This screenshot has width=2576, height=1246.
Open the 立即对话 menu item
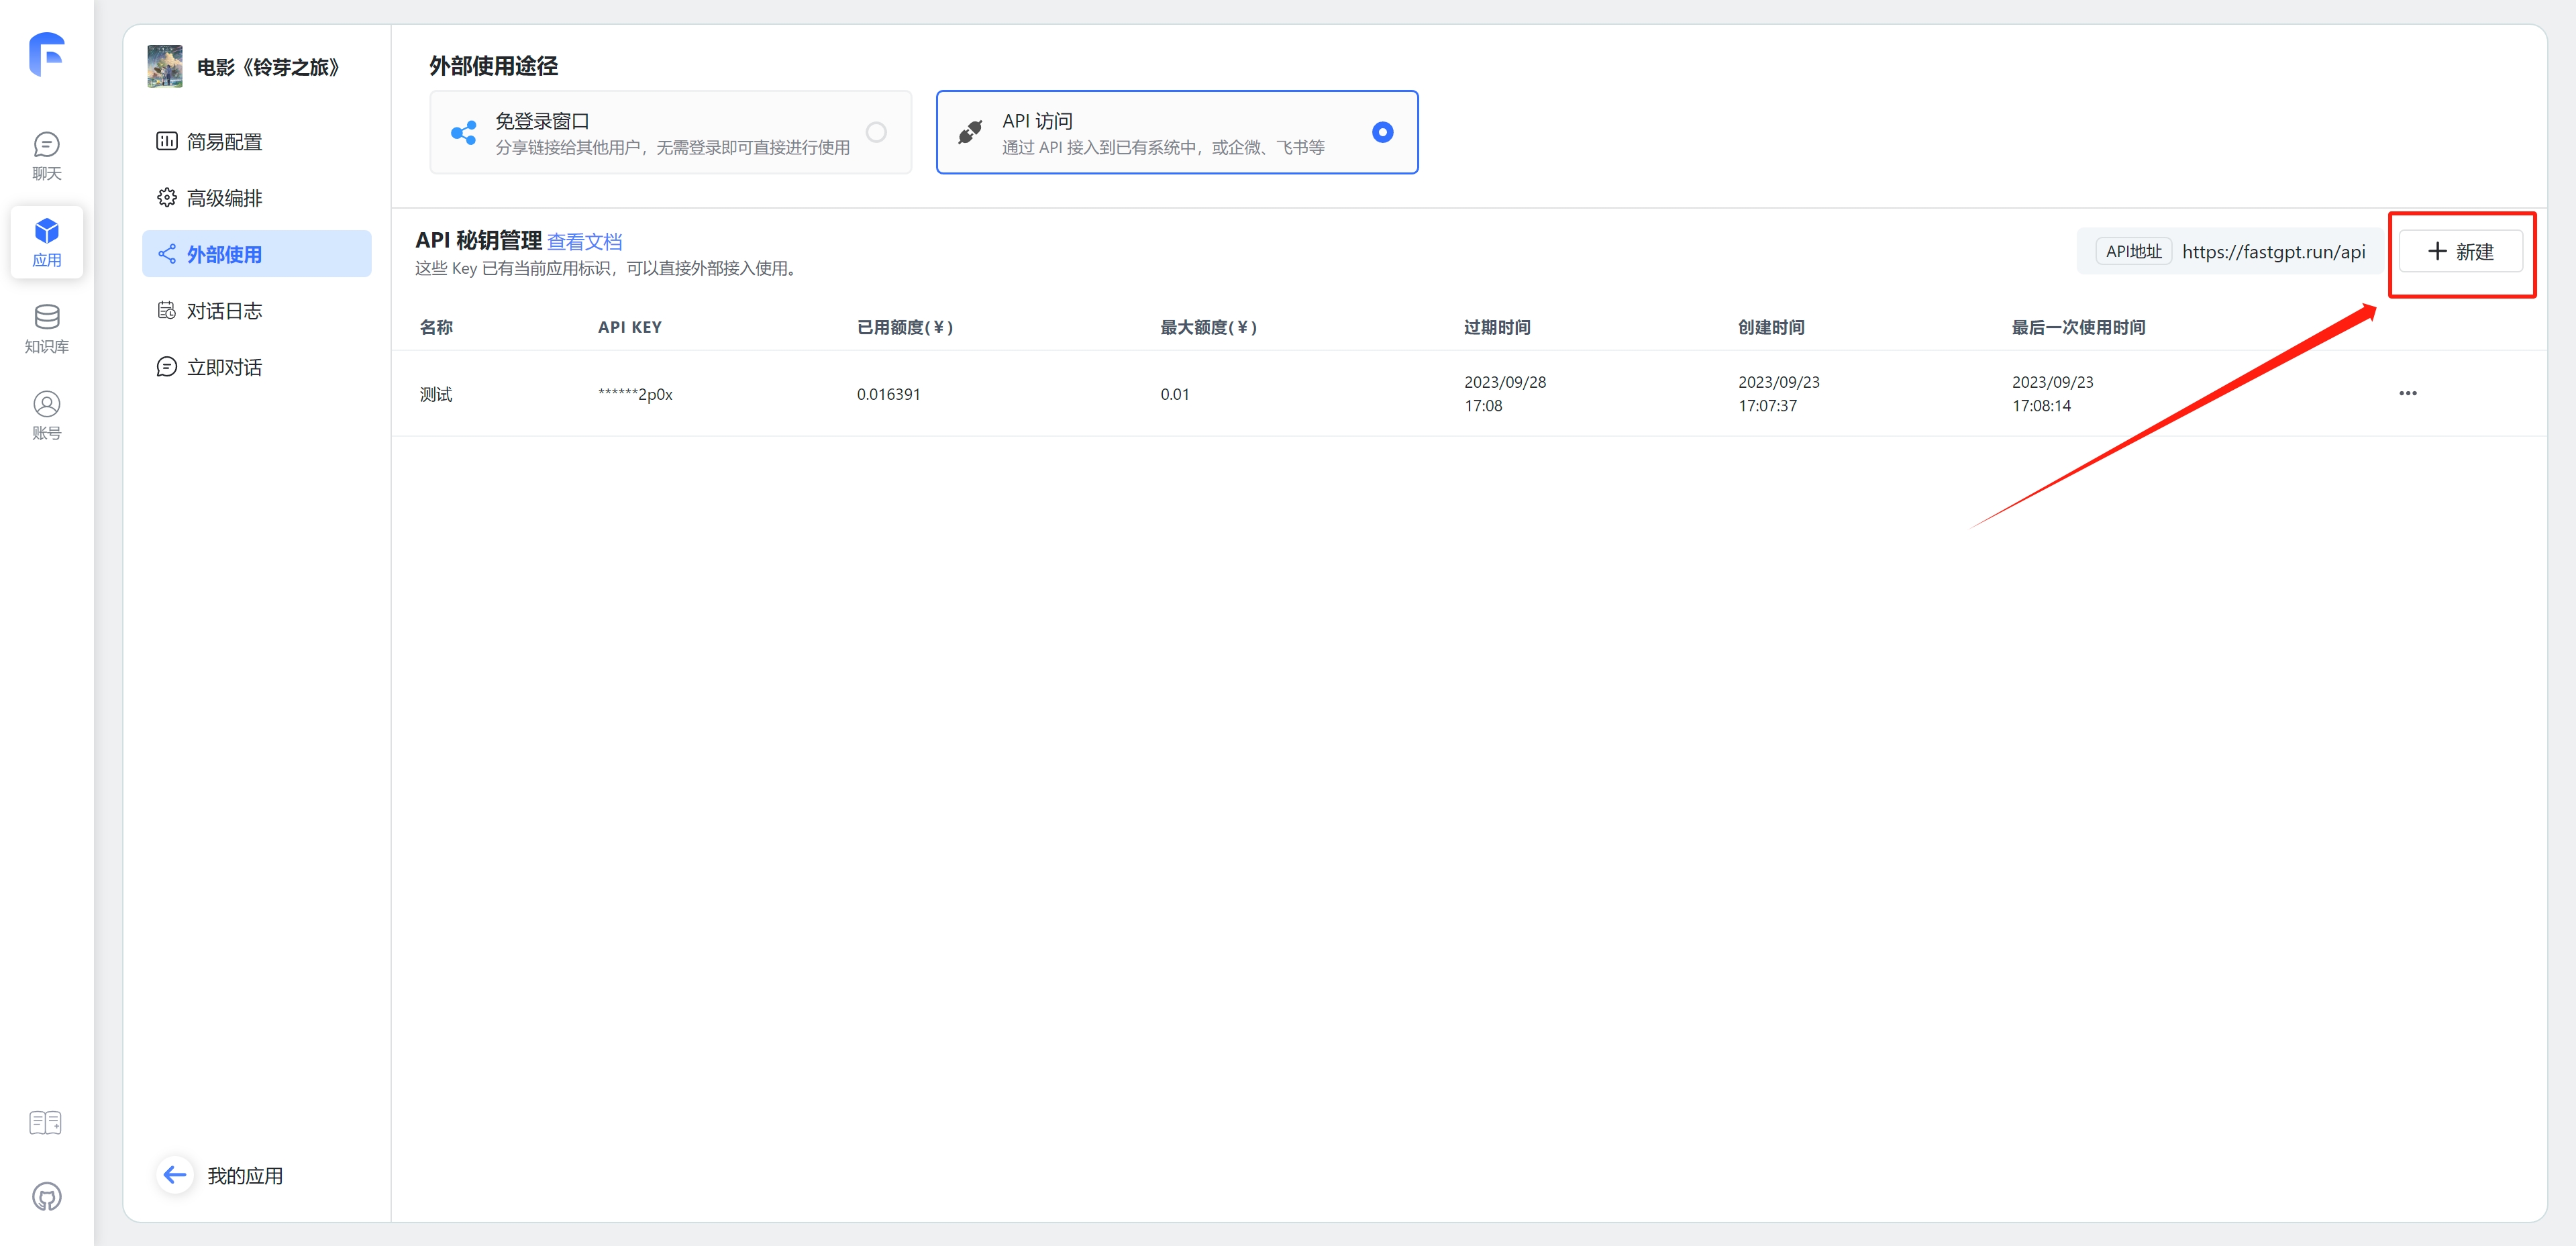click(x=224, y=367)
